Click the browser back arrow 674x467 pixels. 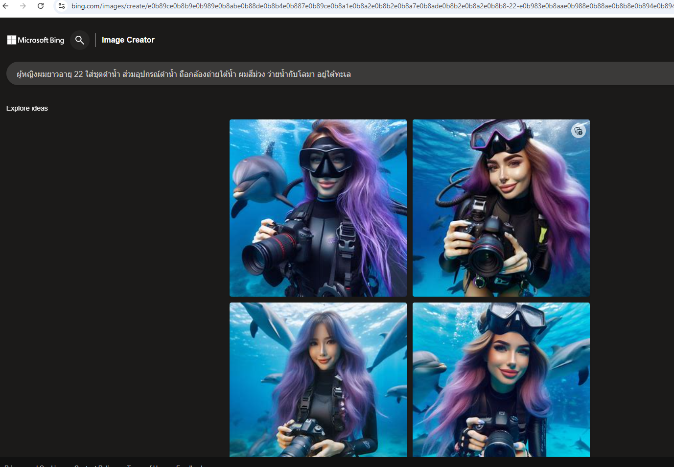coord(6,6)
